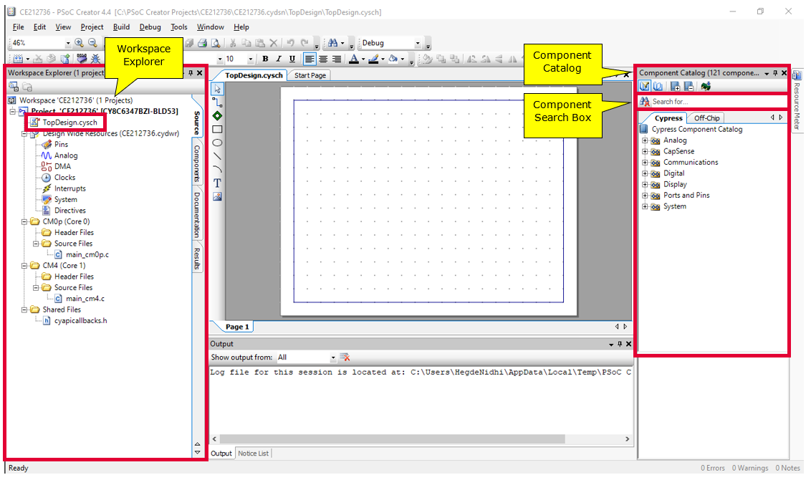The width and height of the screenshot is (811, 480).
Task: Select the wire drawing tool
Action: coord(217,102)
